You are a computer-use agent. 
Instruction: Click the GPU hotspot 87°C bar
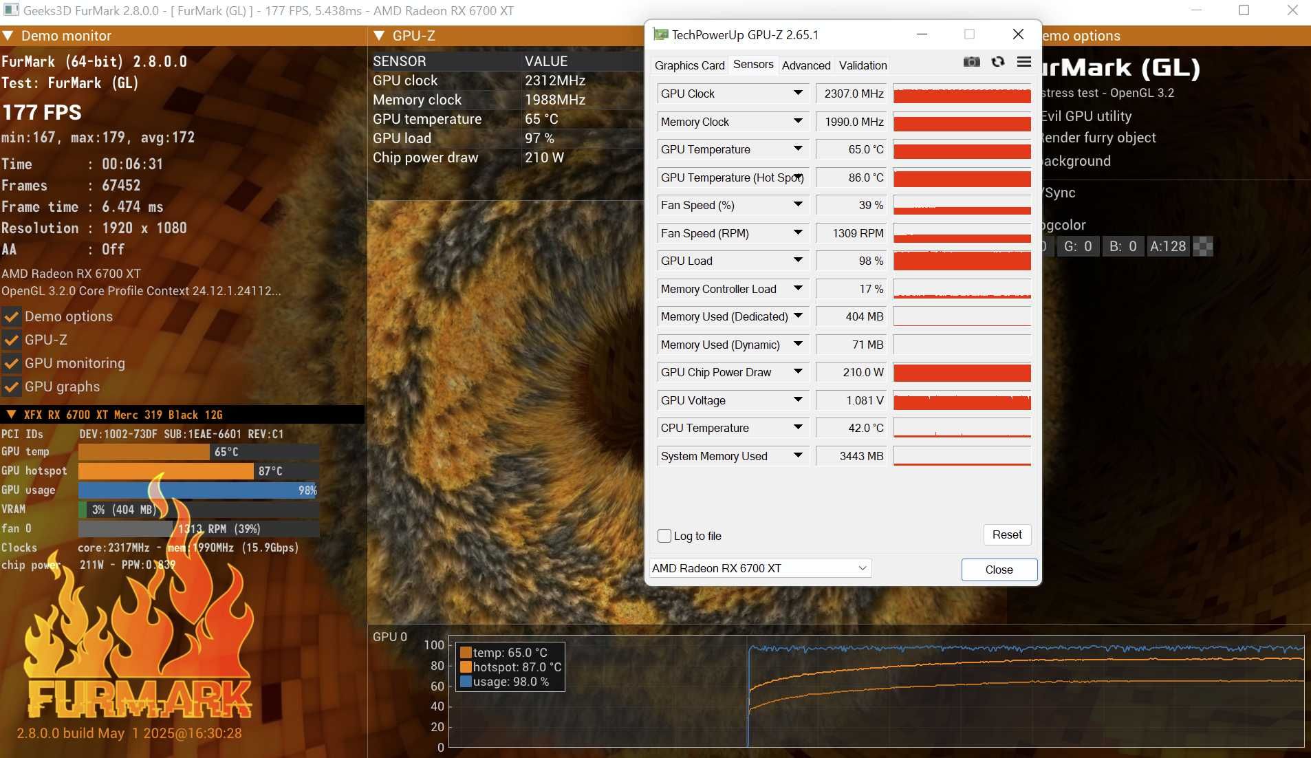click(198, 471)
